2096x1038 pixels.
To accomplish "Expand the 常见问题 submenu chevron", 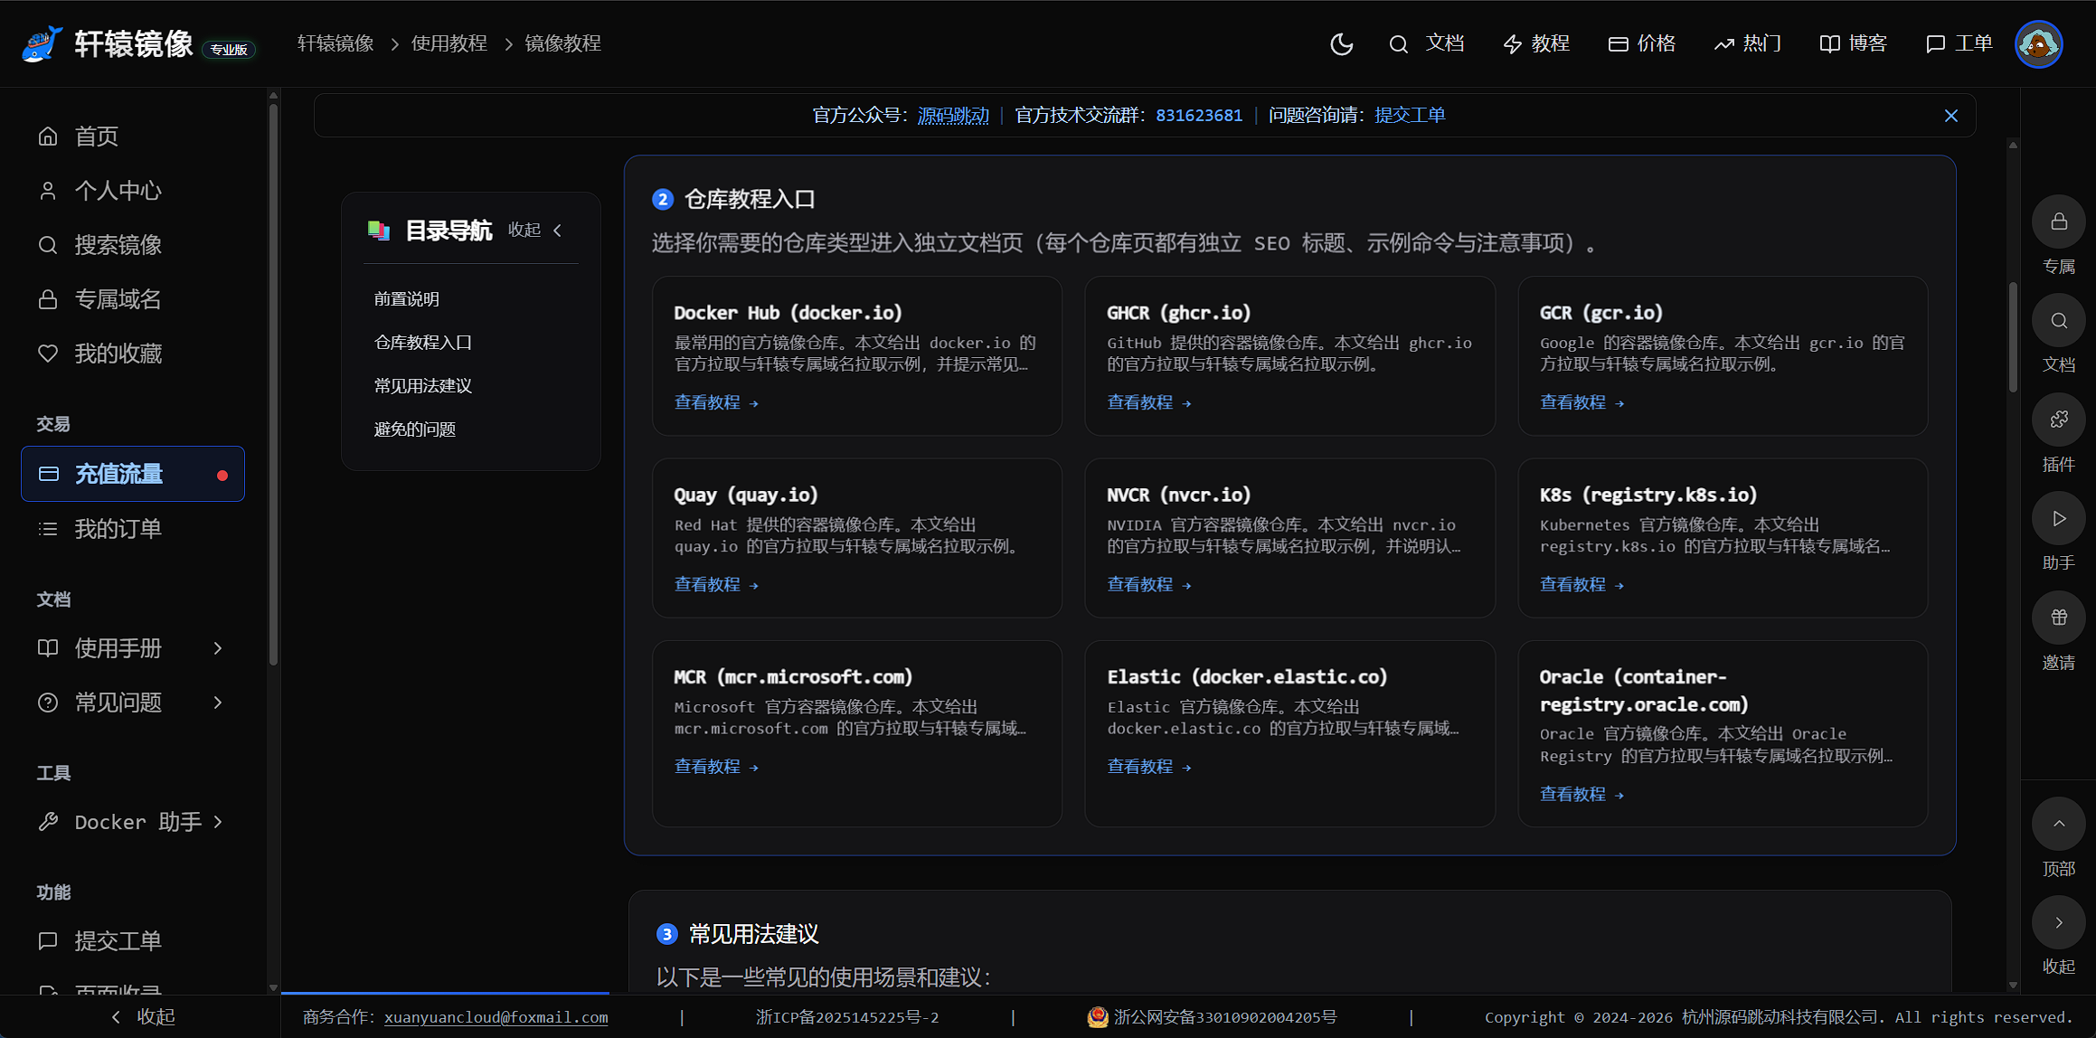I will pos(218,703).
